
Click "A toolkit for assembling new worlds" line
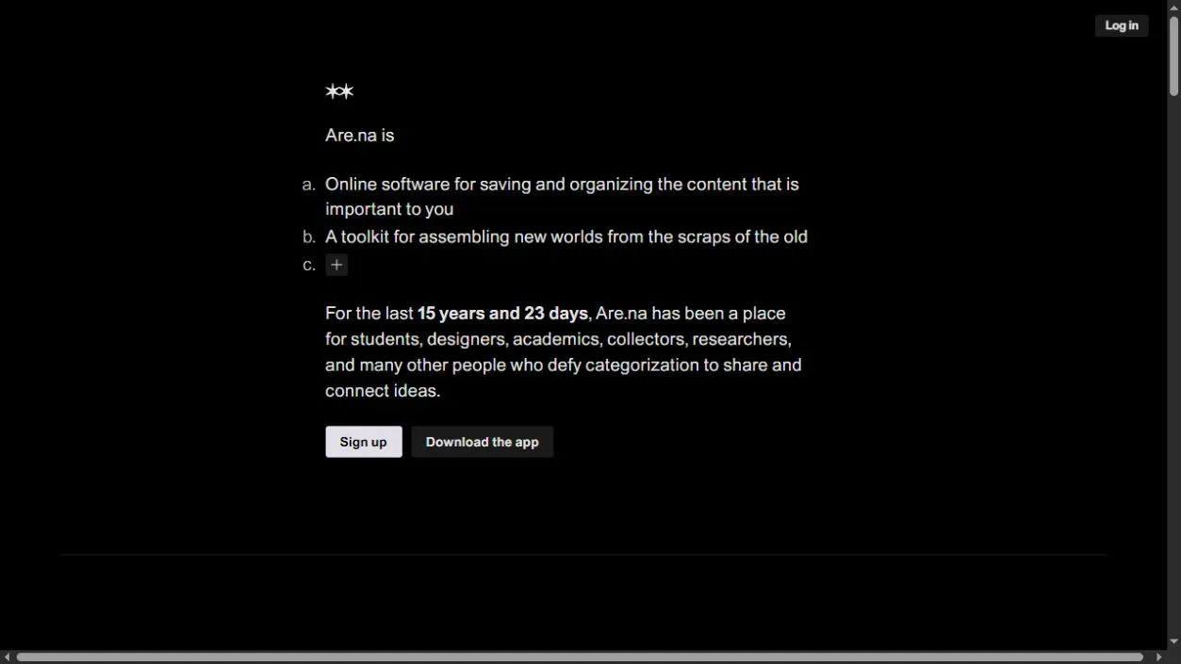566,237
